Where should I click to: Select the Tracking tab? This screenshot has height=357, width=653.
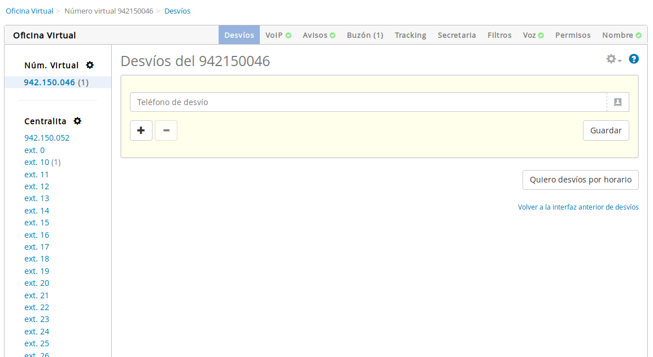[410, 35]
